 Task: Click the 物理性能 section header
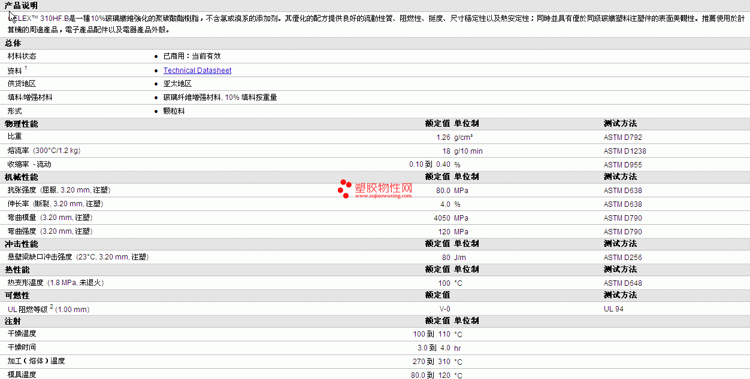pos(21,124)
